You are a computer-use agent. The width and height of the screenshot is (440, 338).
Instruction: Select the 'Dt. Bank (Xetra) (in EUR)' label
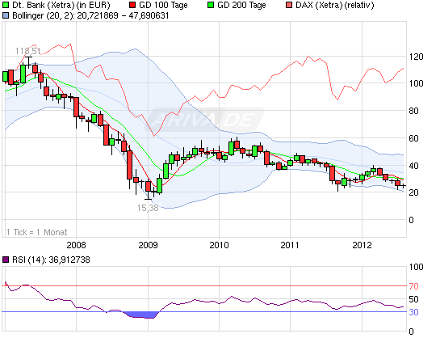(x=61, y=5)
